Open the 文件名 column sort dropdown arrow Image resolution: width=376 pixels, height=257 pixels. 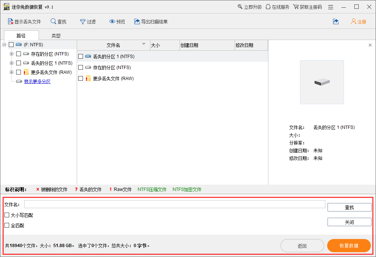(144, 45)
